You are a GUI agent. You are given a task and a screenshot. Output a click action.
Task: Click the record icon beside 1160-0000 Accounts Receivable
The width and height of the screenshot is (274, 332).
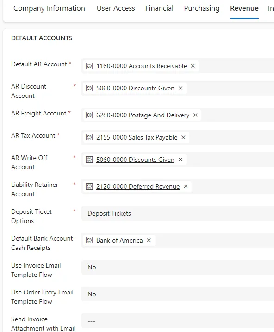tap(89, 66)
